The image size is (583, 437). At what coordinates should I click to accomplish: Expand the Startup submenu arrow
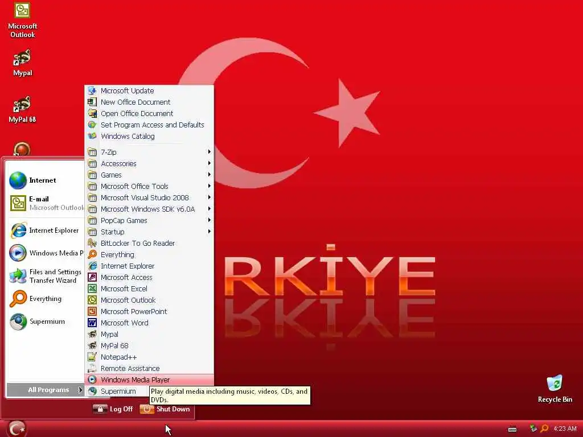click(x=210, y=232)
